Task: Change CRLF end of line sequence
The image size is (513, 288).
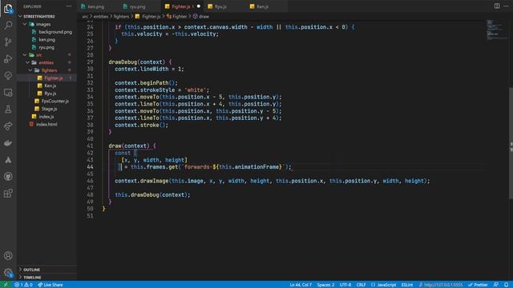Action: pyautogui.click(x=361, y=285)
